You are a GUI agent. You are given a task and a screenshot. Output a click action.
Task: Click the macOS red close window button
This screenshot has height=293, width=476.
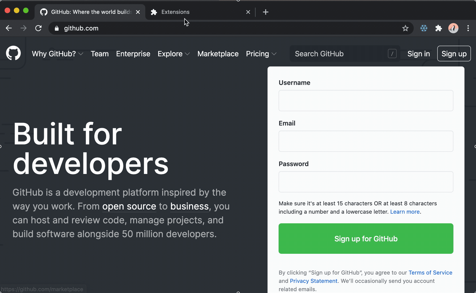8,11
